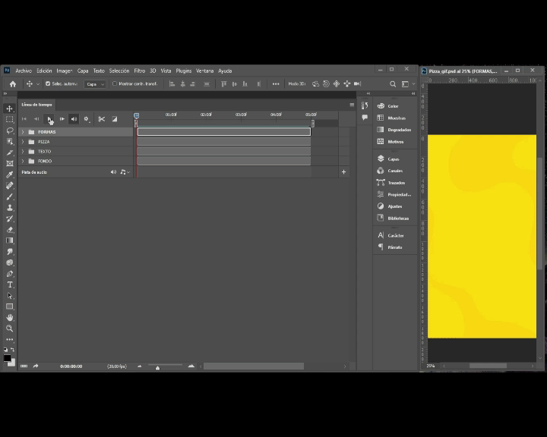
Task: Select the Línea de tiempo tab
Action: pos(36,105)
